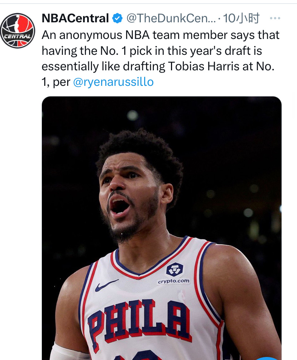This screenshot has width=297, height=360.
Task: Click the 10小时 timestamp
Action: [242, 18]
